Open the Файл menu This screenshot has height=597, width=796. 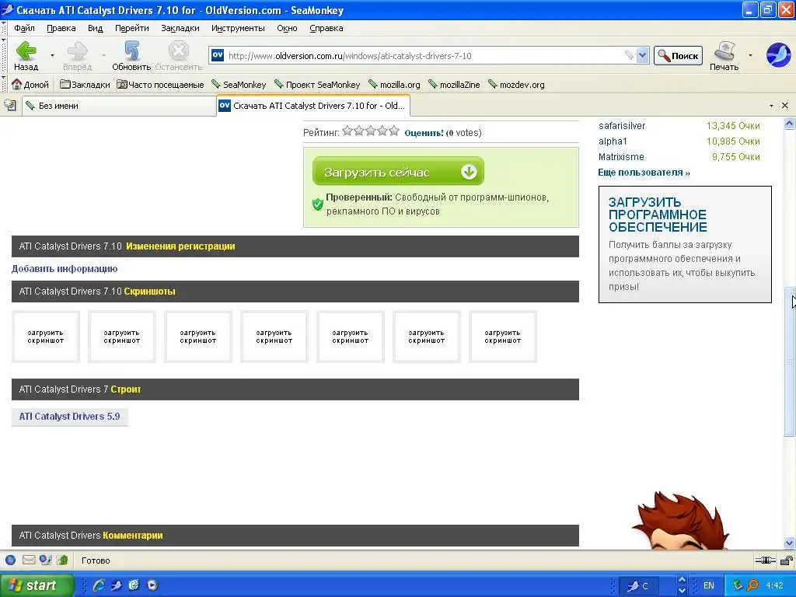[24, 28]
